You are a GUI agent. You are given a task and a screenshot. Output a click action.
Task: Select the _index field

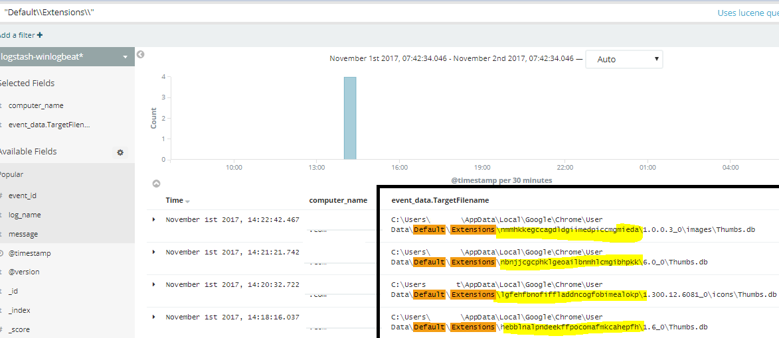click(x=19, y=310)
